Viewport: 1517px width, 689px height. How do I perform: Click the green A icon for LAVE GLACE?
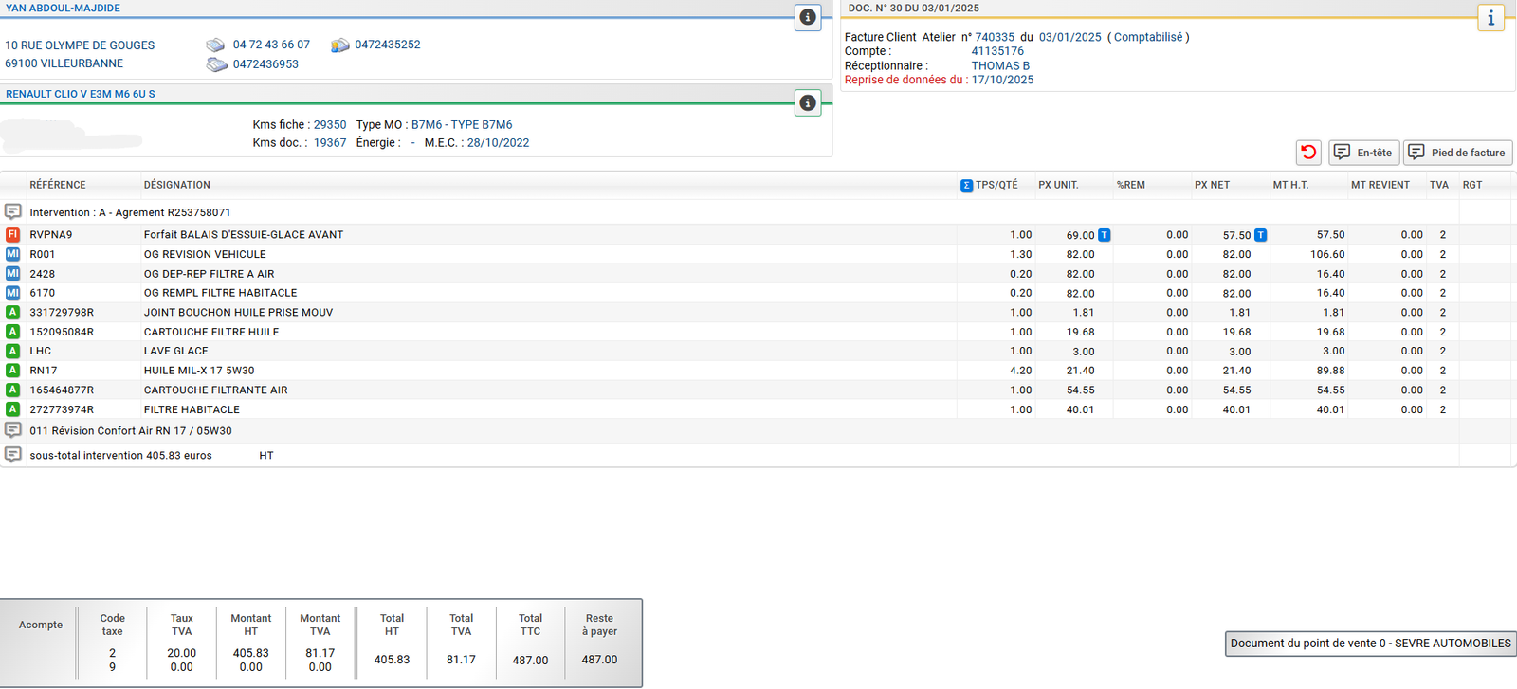(x=13, y=351)
